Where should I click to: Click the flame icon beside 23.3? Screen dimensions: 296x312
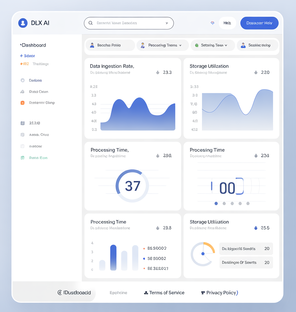158,72
